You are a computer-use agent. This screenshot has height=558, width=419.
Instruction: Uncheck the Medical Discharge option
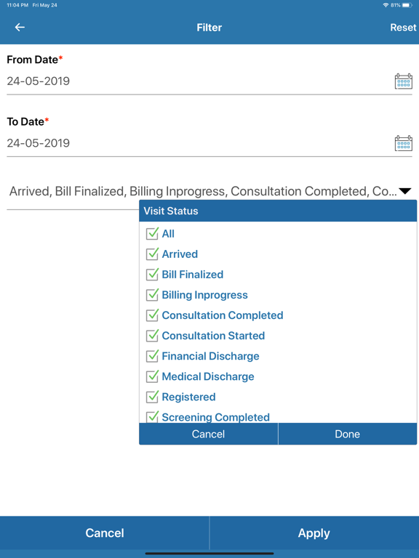152,376
